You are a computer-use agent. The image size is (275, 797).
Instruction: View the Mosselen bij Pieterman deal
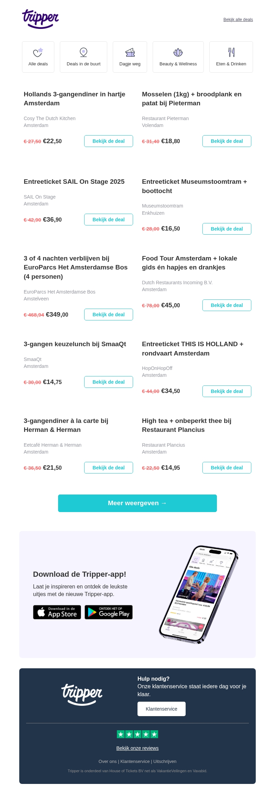(227, 141)
